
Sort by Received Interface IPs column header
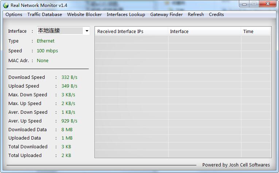click(x=120, y=32)
